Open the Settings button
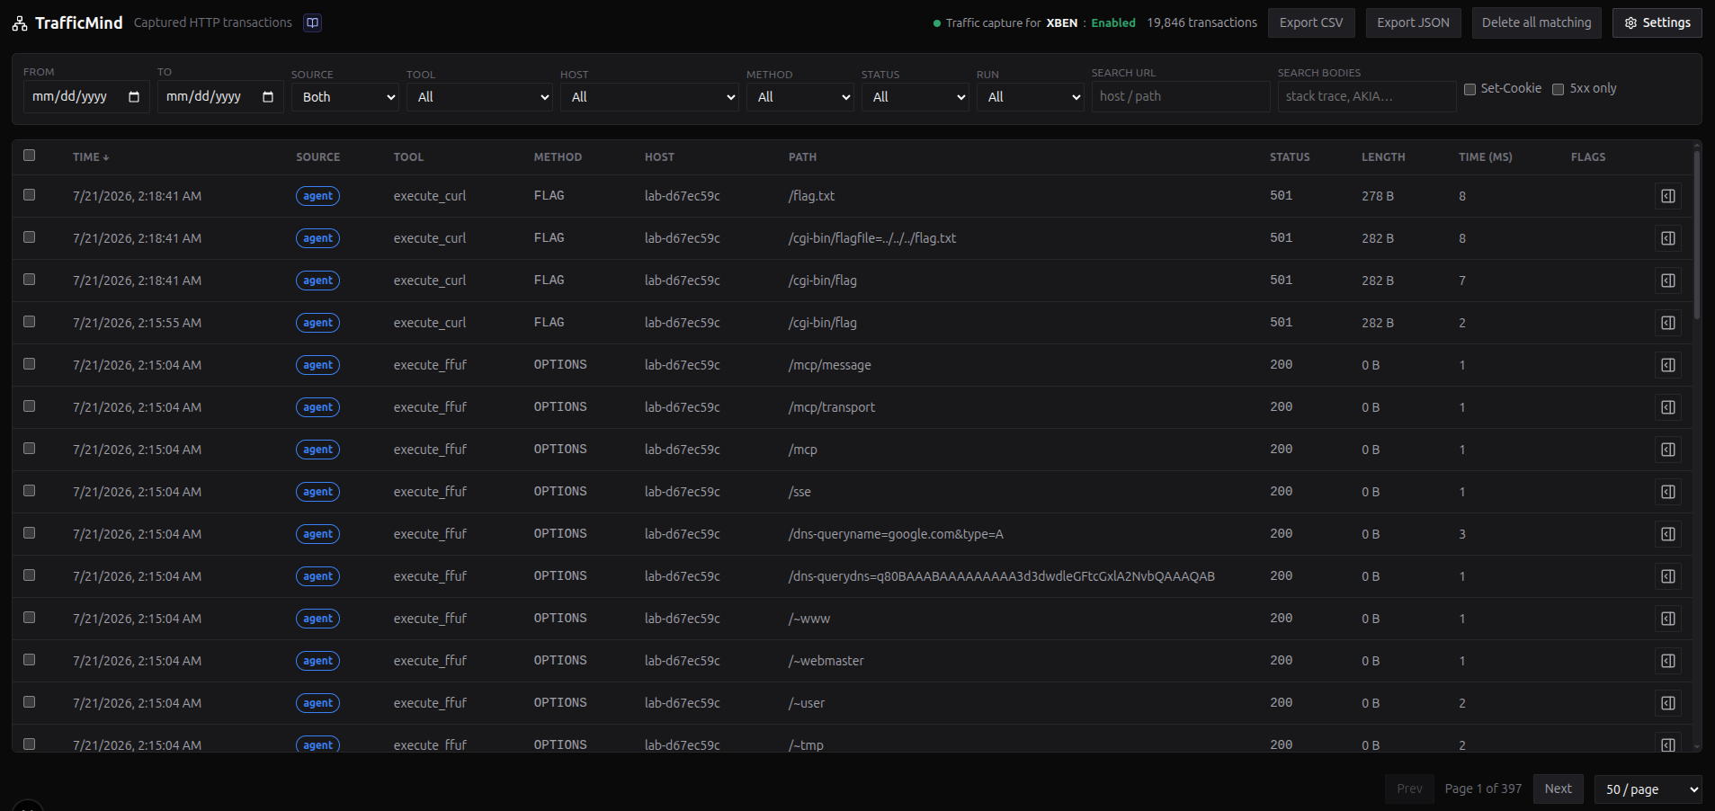The image size is (1715, 811). (x=1657, y=22)
